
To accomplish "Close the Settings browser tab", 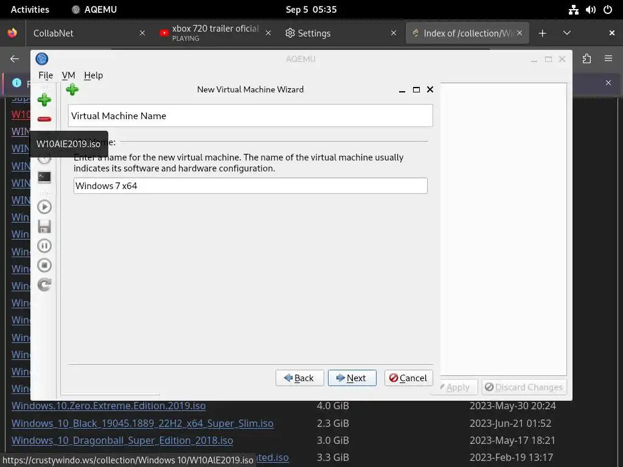I will [394, 33].
